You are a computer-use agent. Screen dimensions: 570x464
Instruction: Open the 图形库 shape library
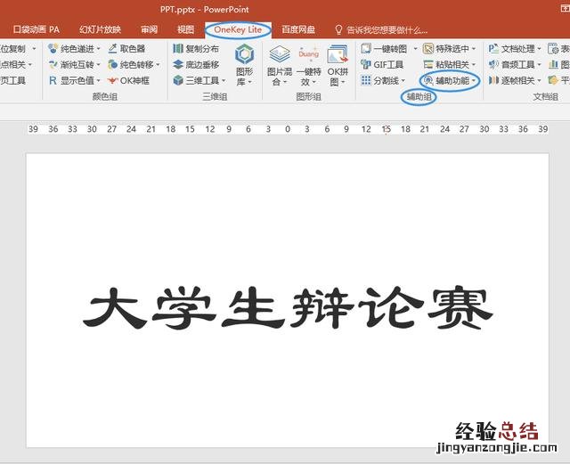click(243, 65)
